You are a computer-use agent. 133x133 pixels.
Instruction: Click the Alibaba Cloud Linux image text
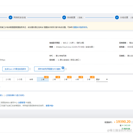75,47
